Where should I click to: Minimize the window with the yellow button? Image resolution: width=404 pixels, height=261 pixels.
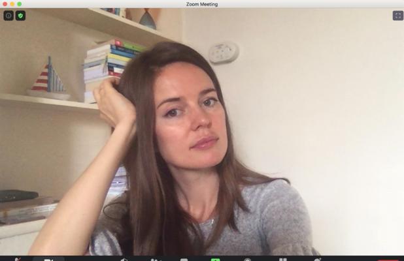click(12, 4)
